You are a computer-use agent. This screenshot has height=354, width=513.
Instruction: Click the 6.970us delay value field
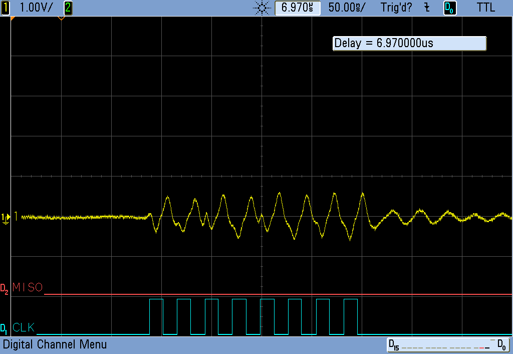click(x=297, y=8)
